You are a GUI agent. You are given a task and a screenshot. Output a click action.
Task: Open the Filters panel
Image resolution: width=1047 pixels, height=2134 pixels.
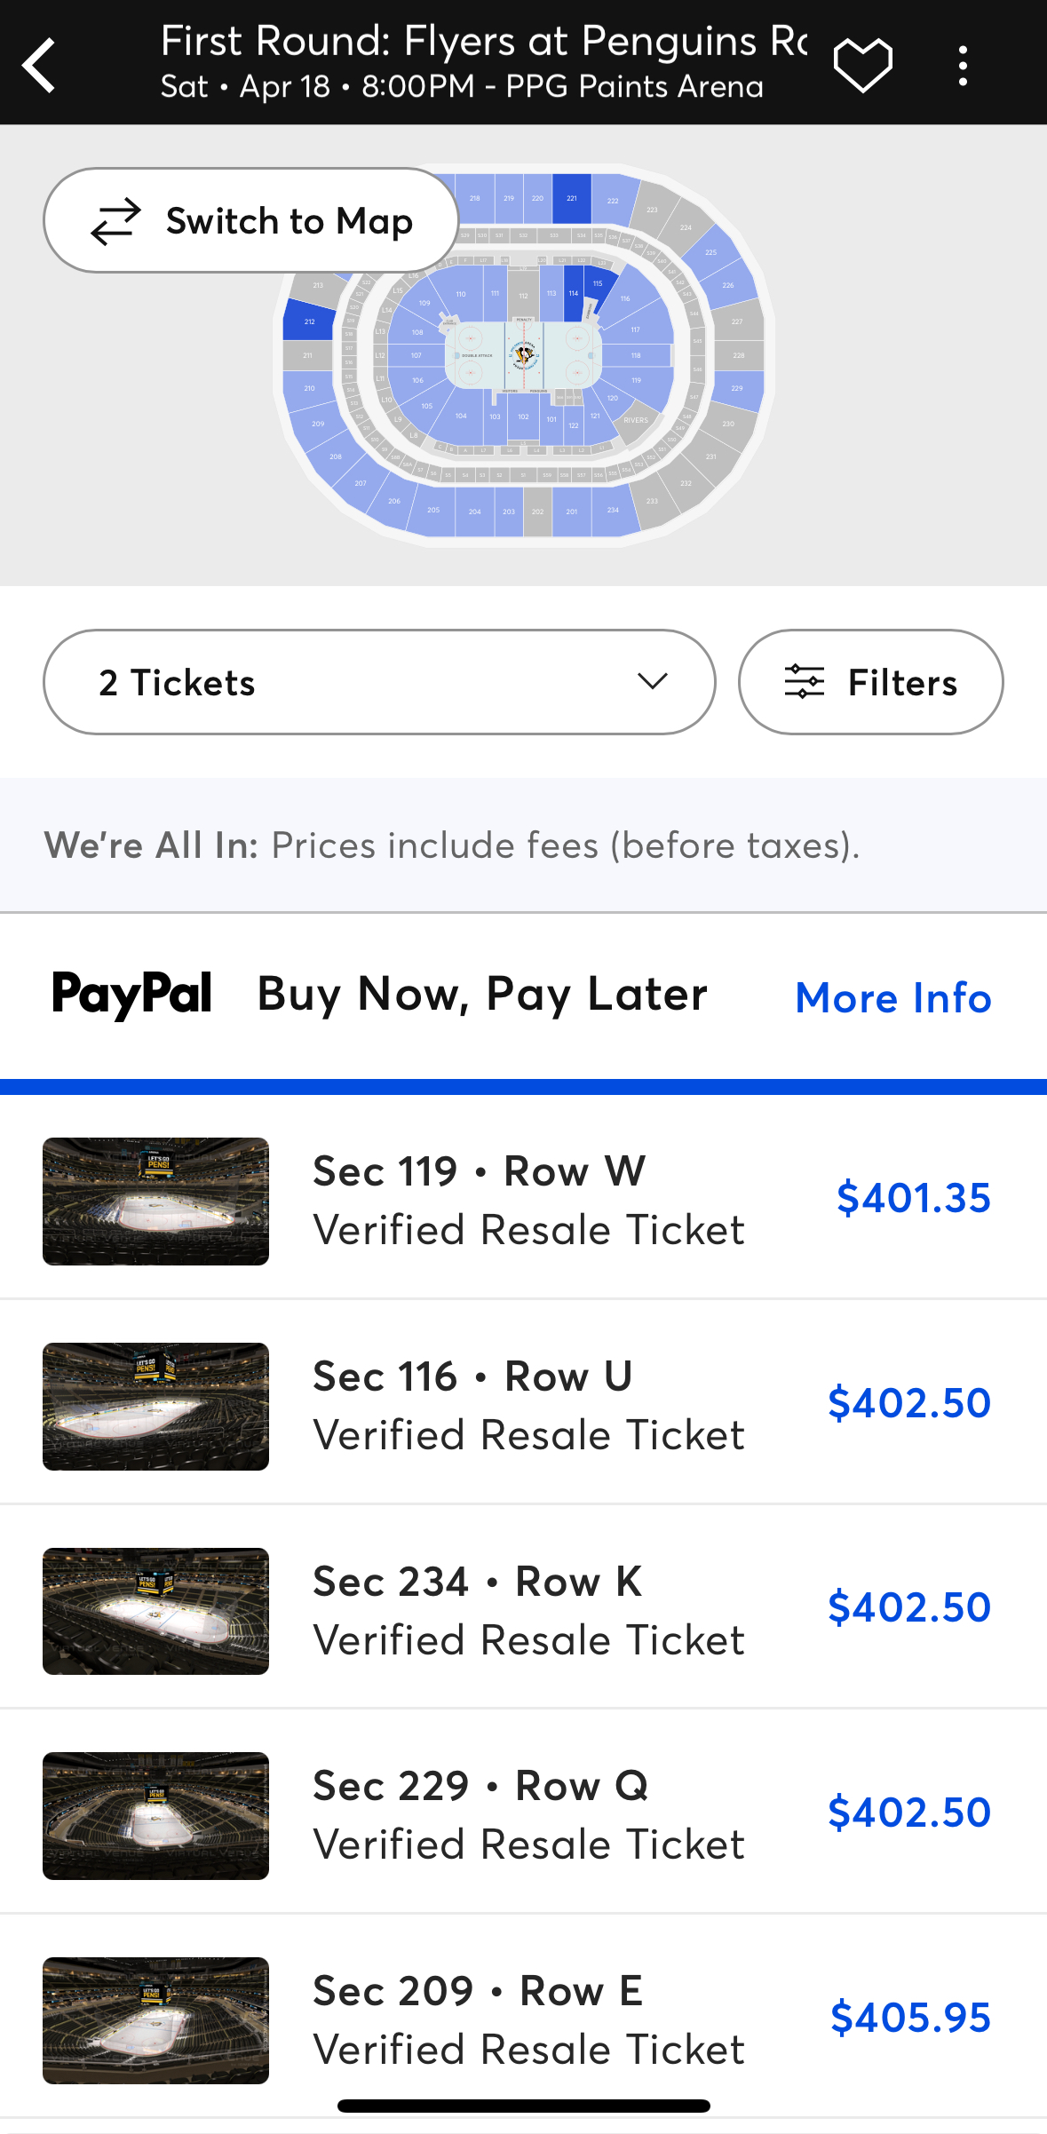pos(870,682)
